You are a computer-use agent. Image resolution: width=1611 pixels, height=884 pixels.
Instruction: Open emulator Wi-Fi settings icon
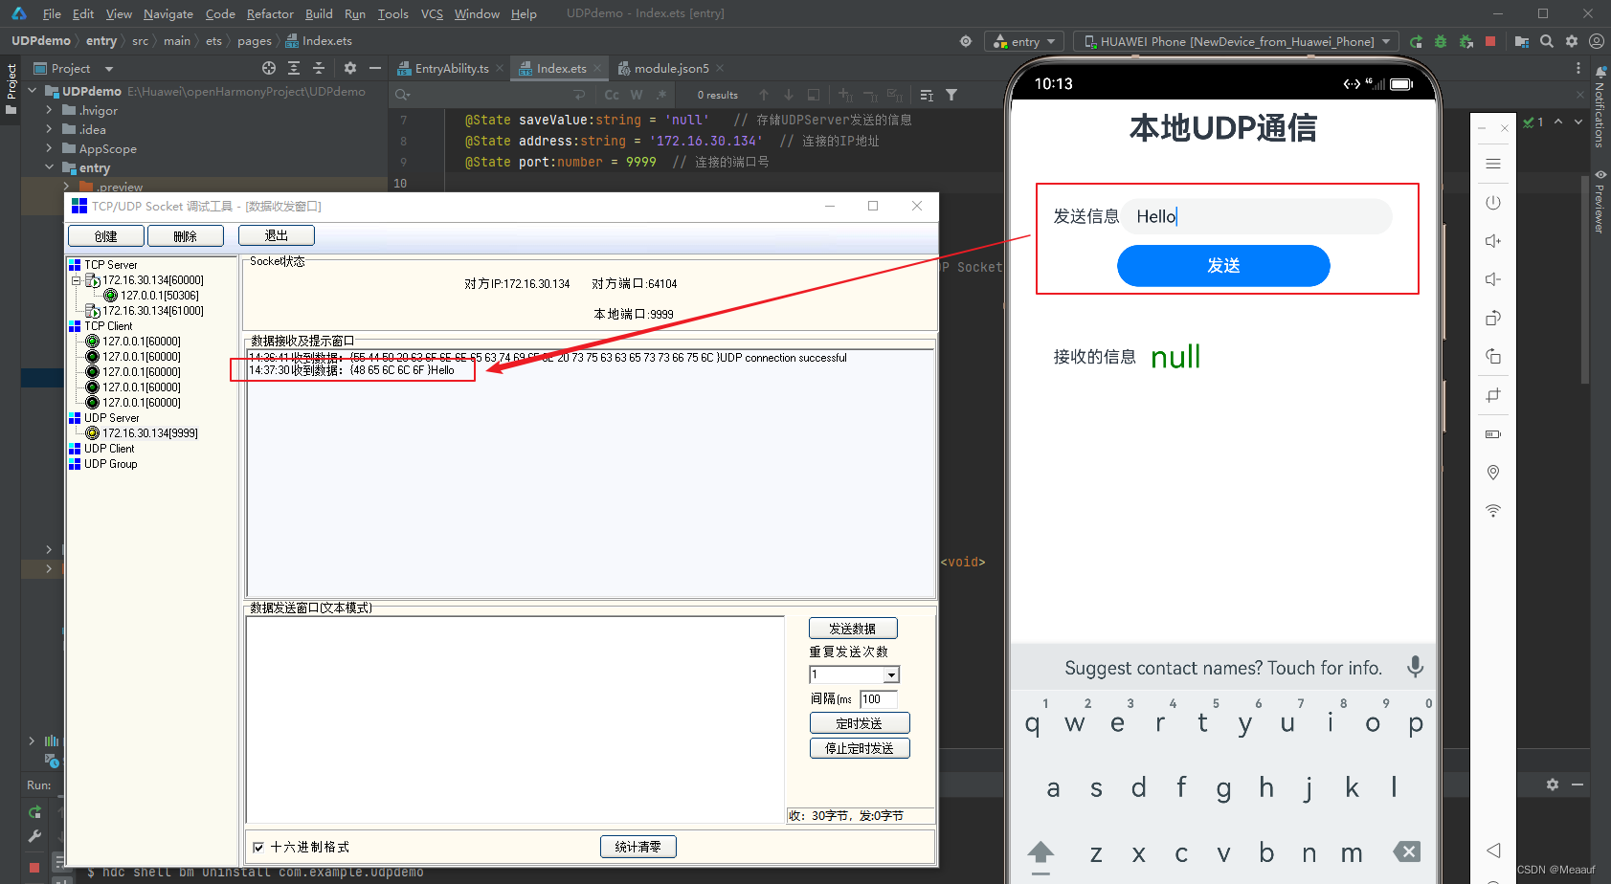pos(1492,511)
